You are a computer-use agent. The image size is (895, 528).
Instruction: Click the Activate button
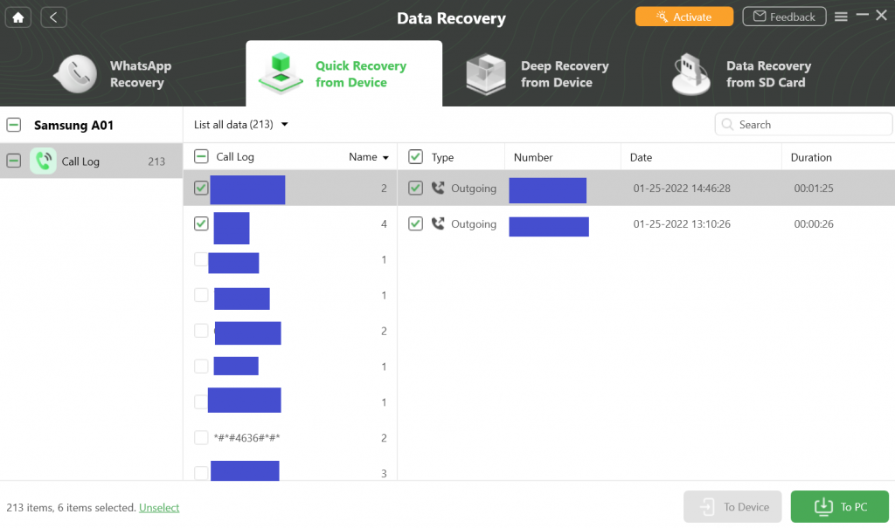(x=684, y=17)
